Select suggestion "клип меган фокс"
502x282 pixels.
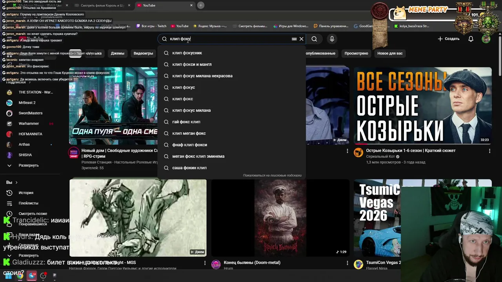pyautogui.click(x=231, y=133)
